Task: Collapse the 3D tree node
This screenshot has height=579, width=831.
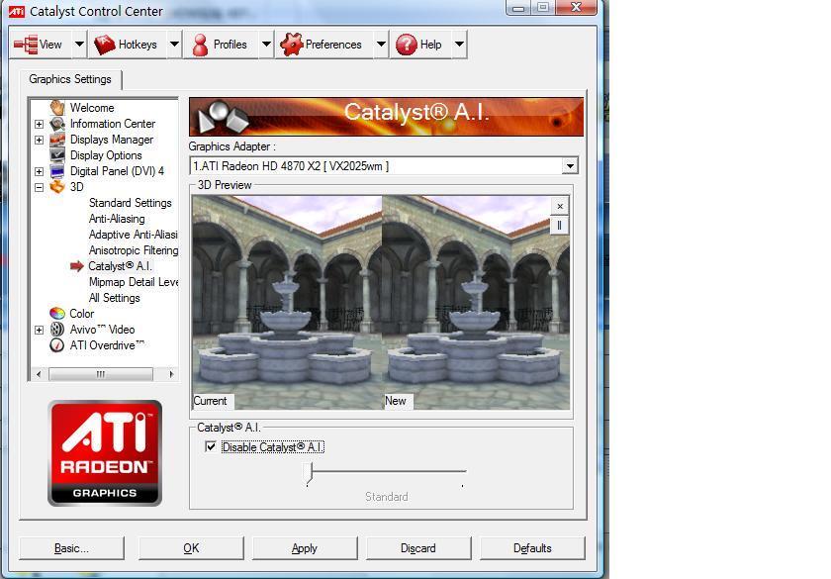Action: (39, 187)
